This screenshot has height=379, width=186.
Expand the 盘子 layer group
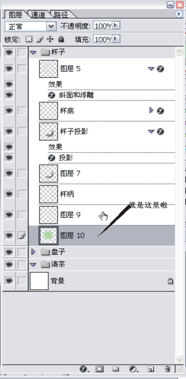33,252
